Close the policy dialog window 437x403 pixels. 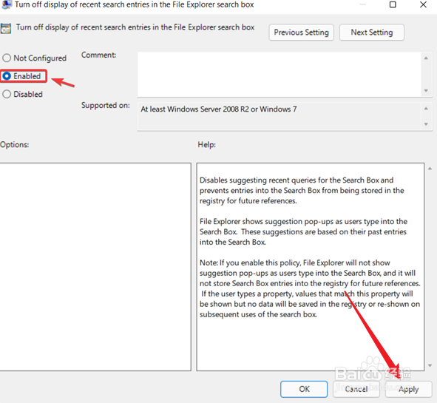pyautogui.click(x=424, y=4)
